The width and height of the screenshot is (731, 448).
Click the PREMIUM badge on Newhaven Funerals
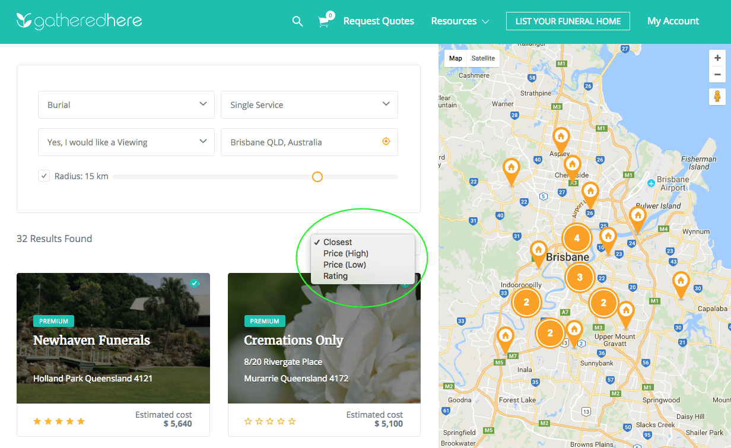[53, 321]
